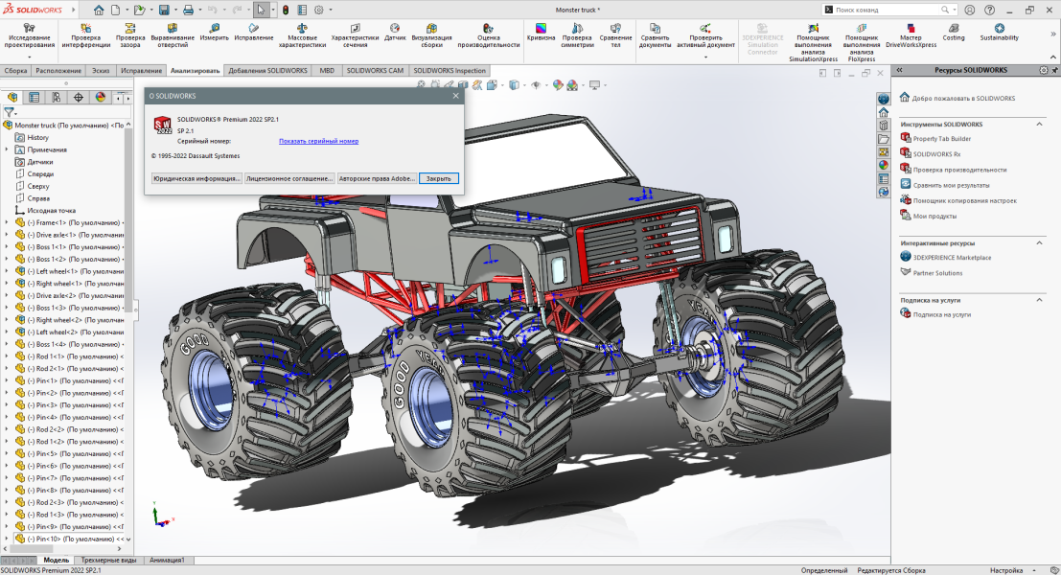Image resolution: width=1061 pixels, height=575 pixels.
Task: Print using the printer icon
Action: [x=188, y=11]
